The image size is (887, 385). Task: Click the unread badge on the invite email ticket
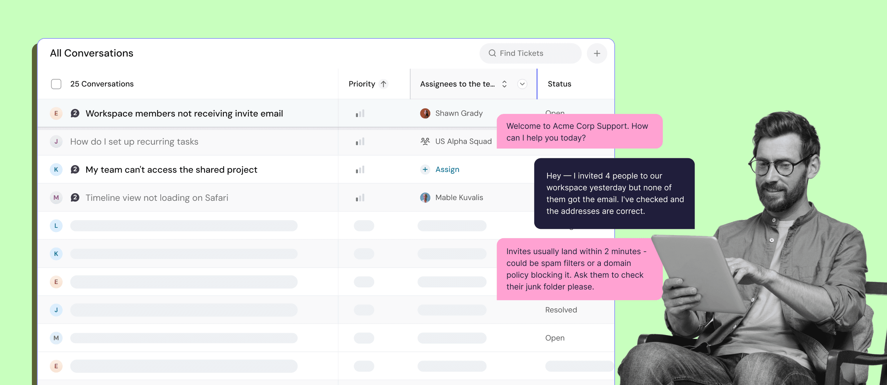[x=75, y=113]
